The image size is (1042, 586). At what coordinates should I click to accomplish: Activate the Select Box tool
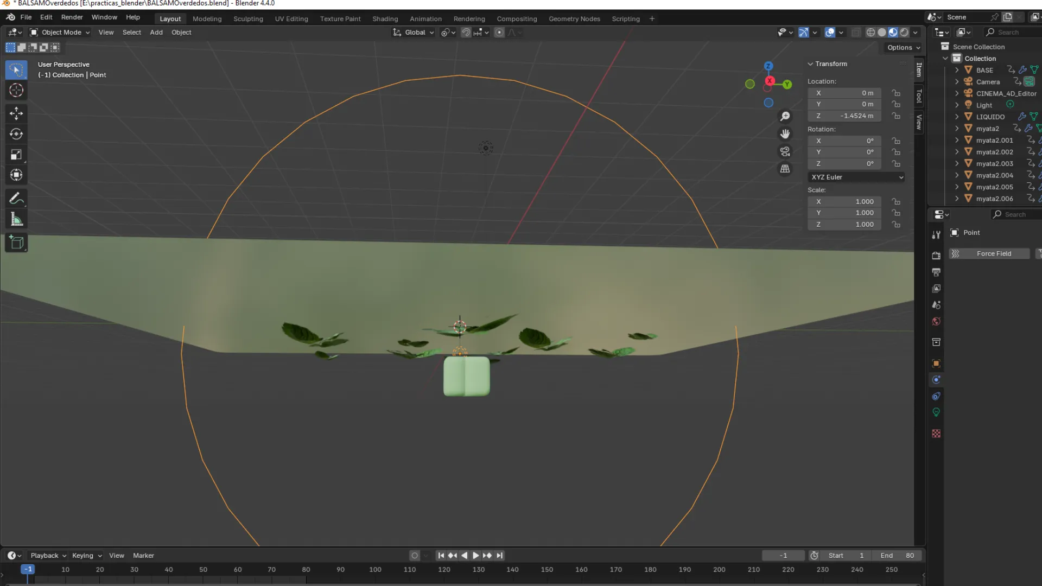click(x=16, y=70)
